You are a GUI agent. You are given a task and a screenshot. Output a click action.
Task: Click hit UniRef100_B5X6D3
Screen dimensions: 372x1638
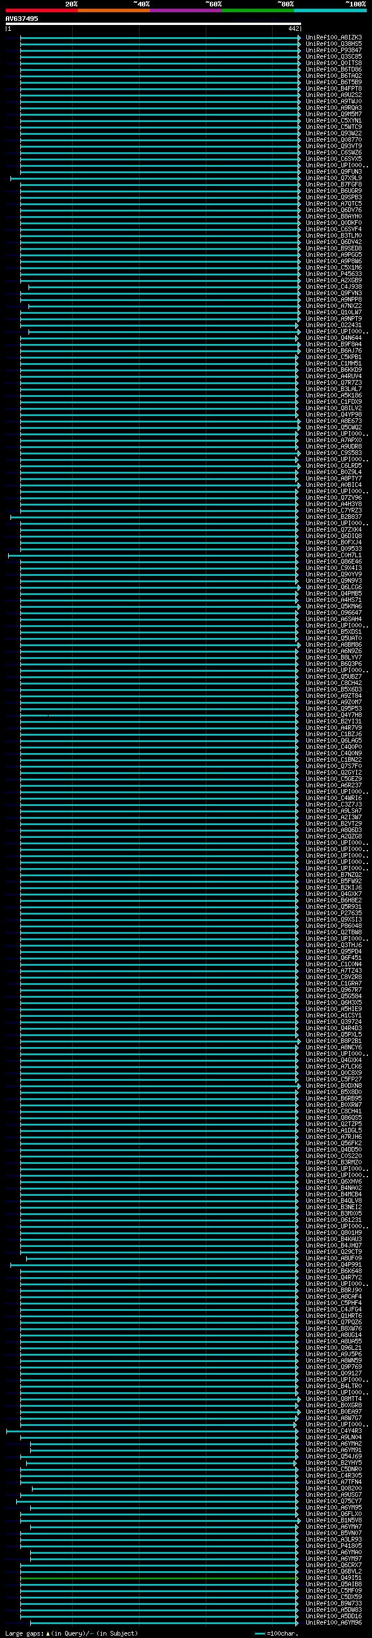click(334, 689)
